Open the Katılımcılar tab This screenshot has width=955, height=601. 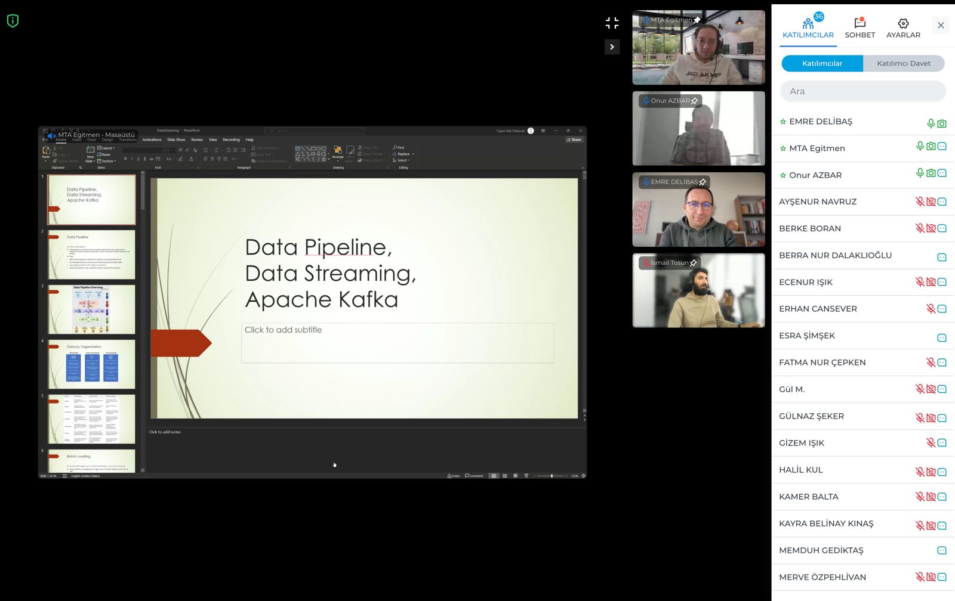808,28
